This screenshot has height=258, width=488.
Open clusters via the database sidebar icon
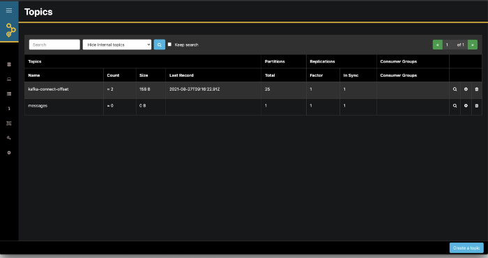(x=9, y=64)
